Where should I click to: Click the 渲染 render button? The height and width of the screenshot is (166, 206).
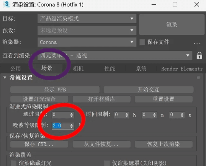(x=172, y=24)
